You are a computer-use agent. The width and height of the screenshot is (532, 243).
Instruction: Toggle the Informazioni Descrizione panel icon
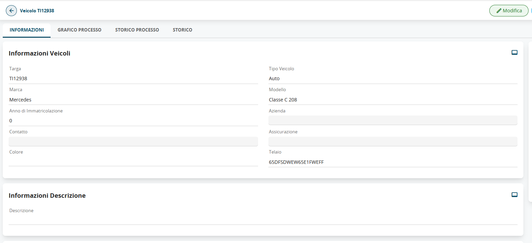[514, 195]
